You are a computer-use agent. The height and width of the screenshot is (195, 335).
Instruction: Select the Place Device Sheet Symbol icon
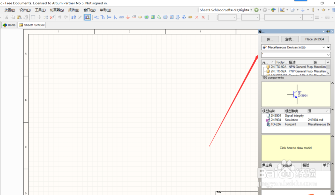159,17
